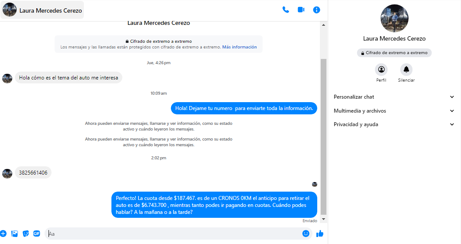Click Laura Mercedes Cerezo header name button
Image resolution: width=461 pixels, height=244 pixels.
point(42,10)
